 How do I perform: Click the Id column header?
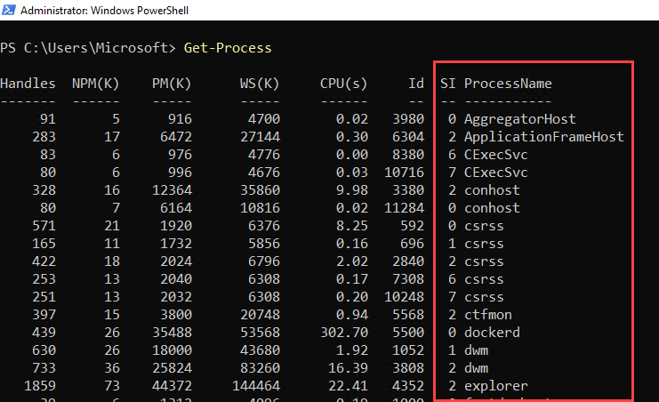coord(416,84)
